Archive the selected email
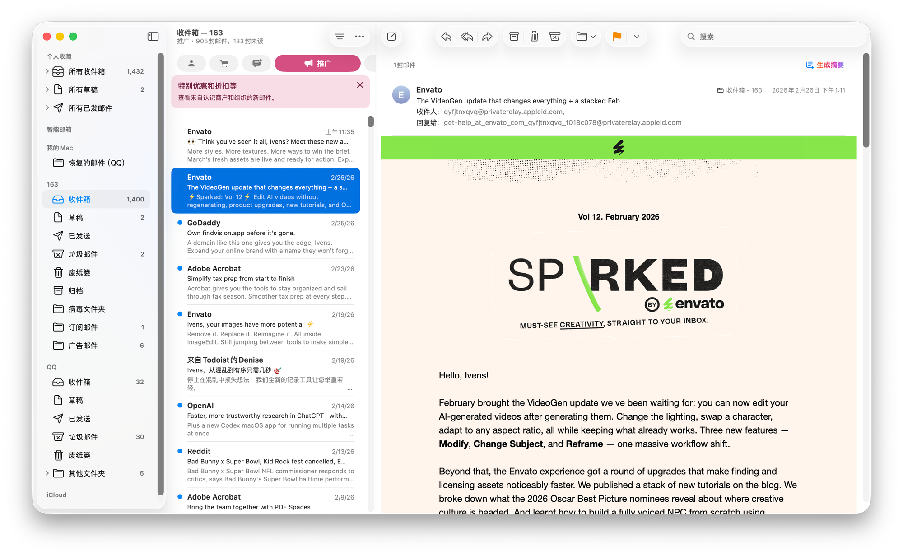Image resolution: width=903 pixels, height=556 pixels. click(514, 37)
